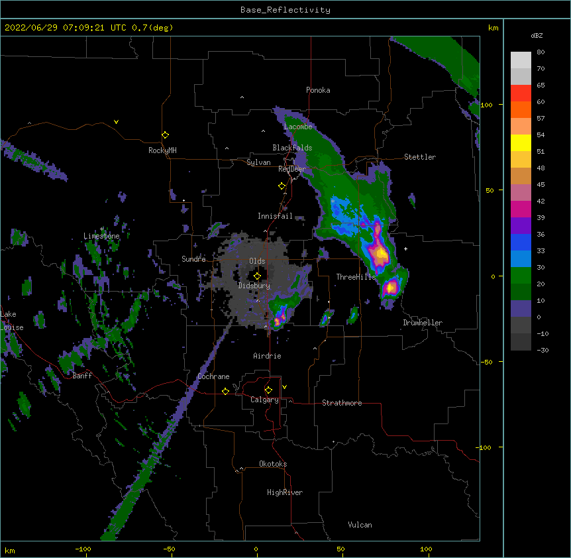Click the Sylvan label
The height and width of the screenshot is (558, 571).
click(258, 162)
